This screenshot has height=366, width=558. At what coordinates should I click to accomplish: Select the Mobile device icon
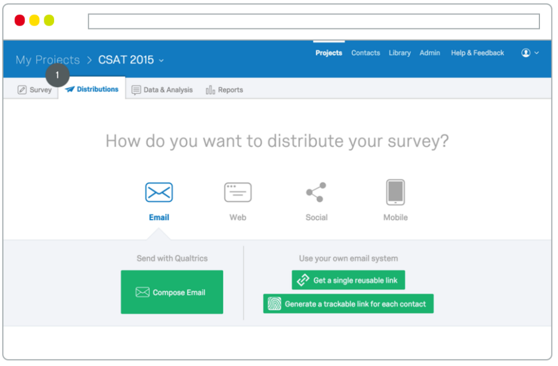click(395, 192)
